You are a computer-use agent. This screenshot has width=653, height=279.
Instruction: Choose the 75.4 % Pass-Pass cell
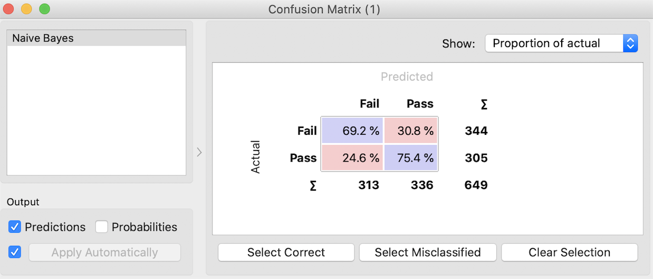(x=411, y=157)
